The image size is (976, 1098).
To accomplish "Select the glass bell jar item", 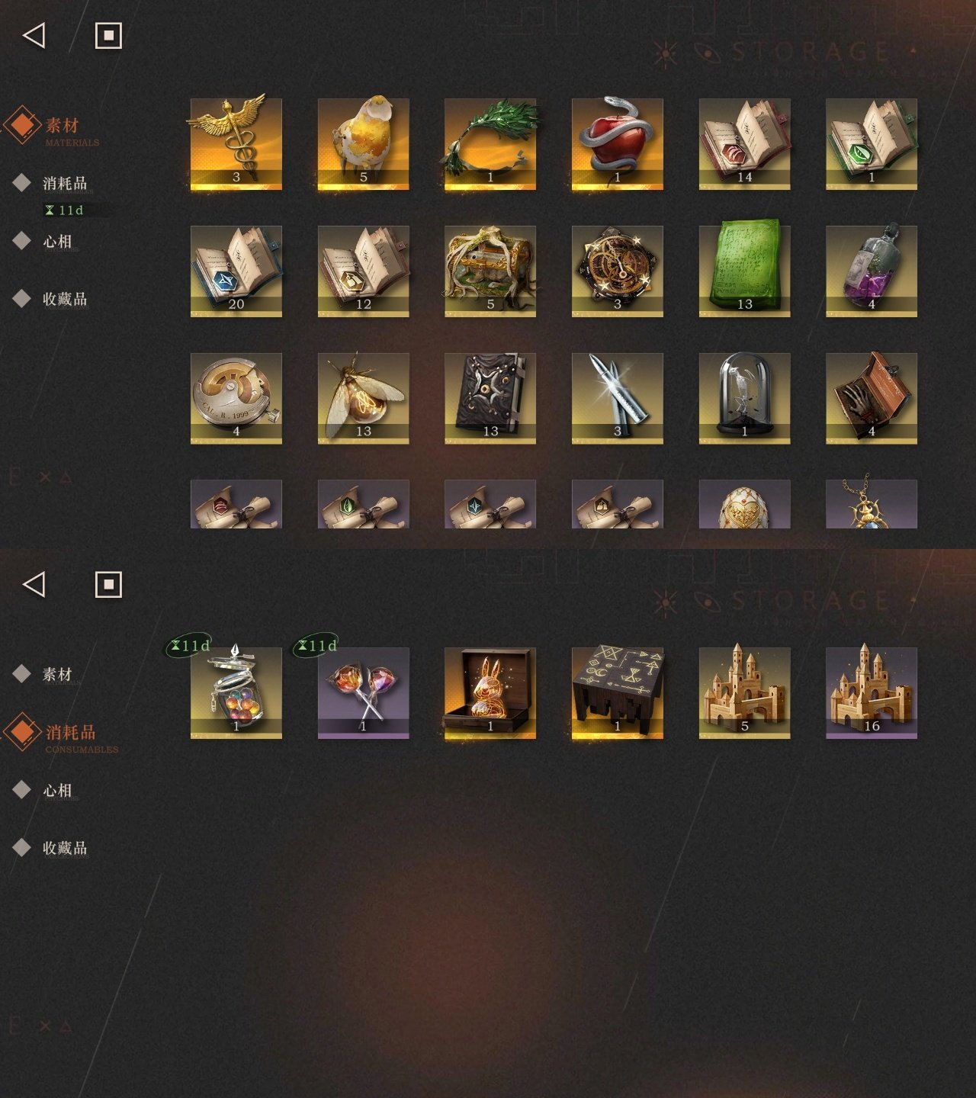I will [744, 398].
